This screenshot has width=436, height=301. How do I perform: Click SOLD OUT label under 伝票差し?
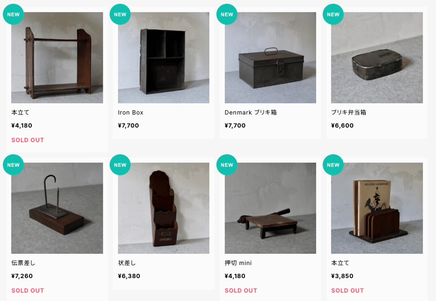28,291
